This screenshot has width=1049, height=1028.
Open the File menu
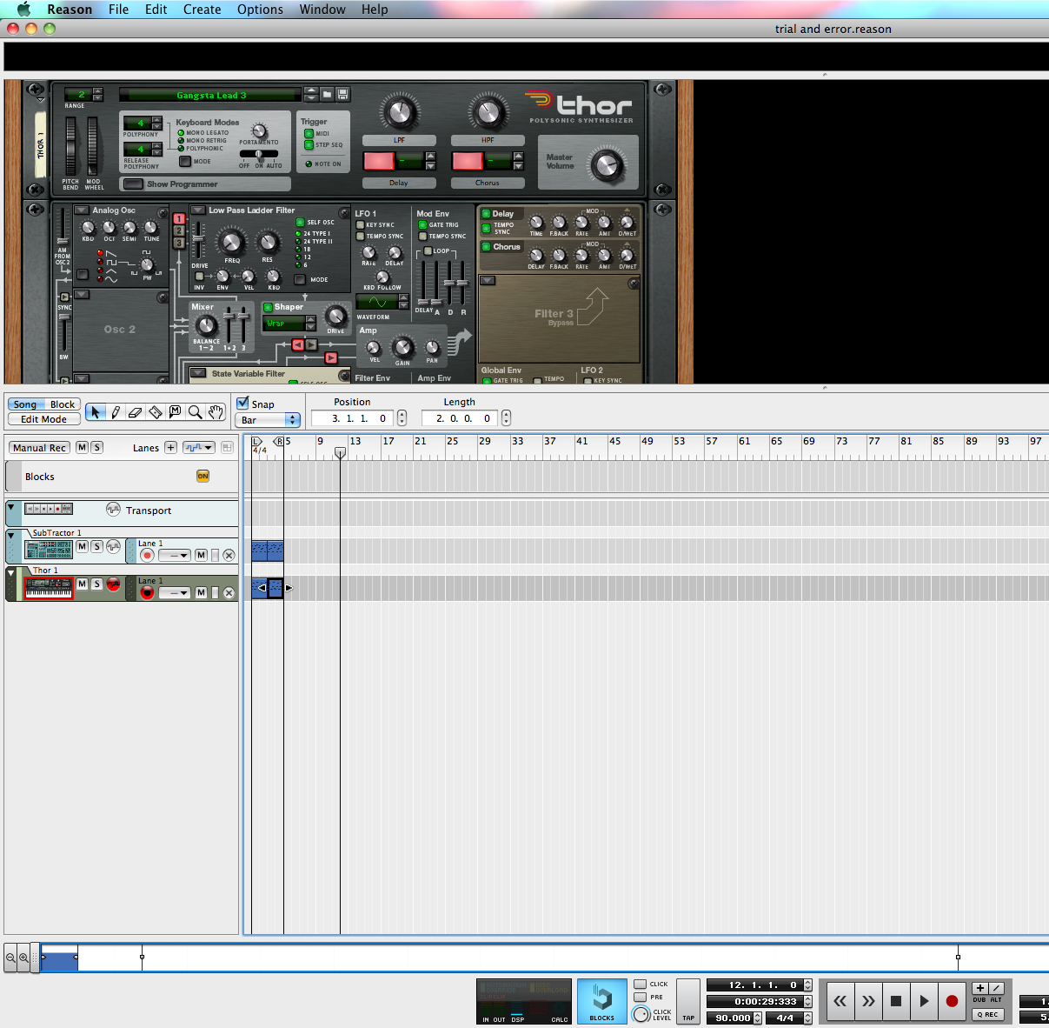pos(118,10)
